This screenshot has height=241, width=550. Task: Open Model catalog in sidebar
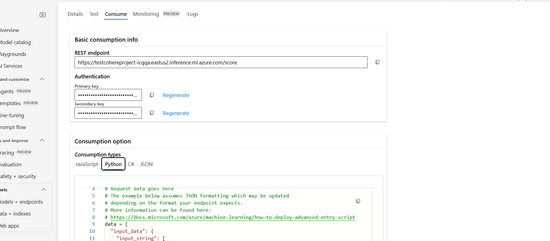(x=15, y=42)
